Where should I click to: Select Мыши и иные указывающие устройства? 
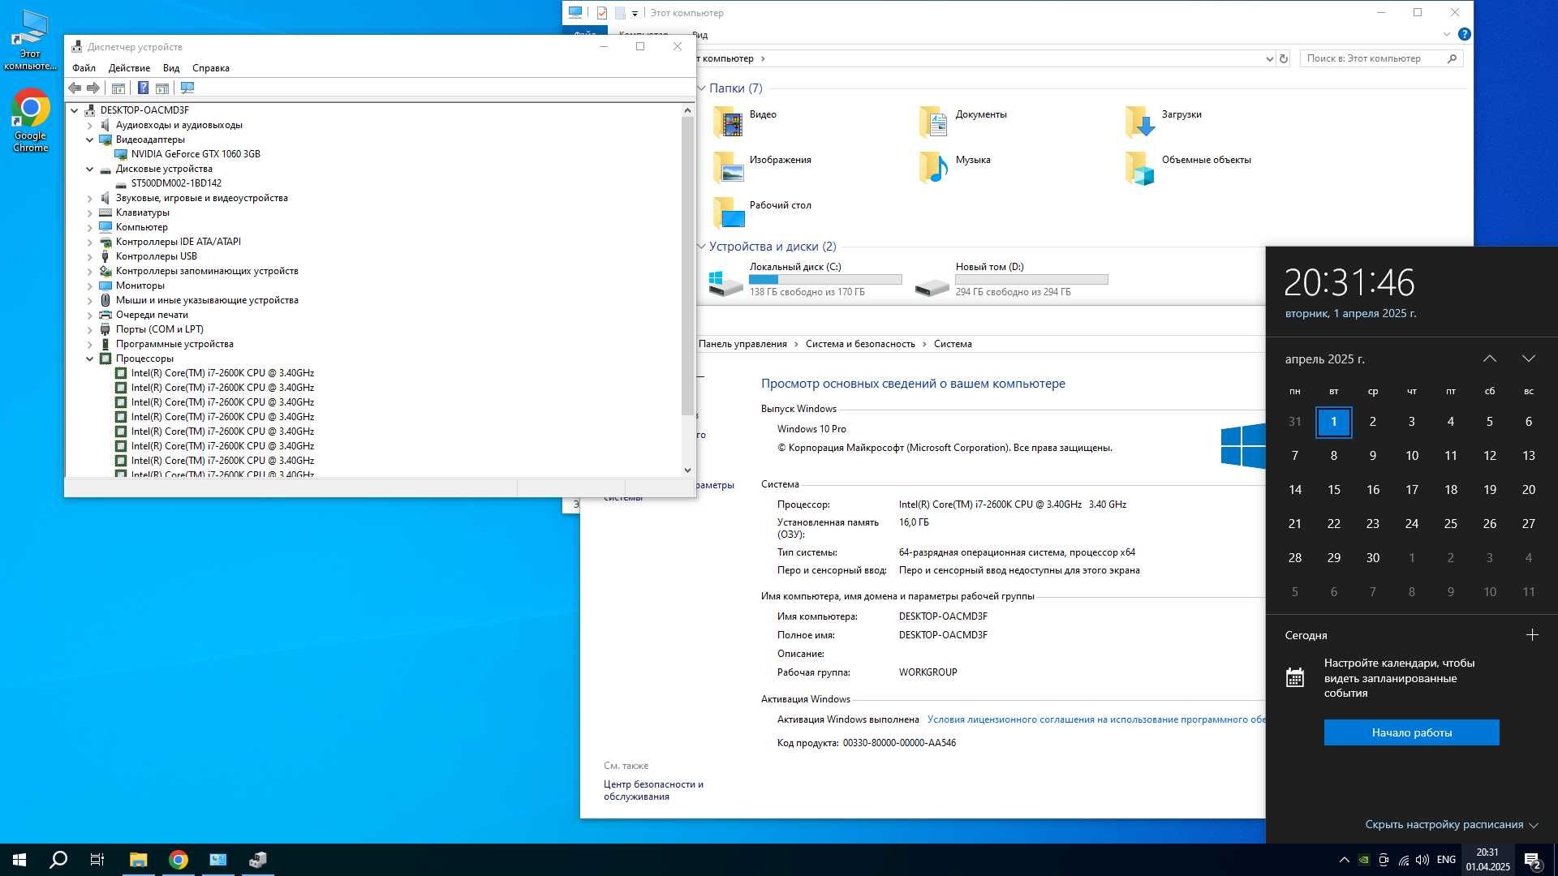207,300
